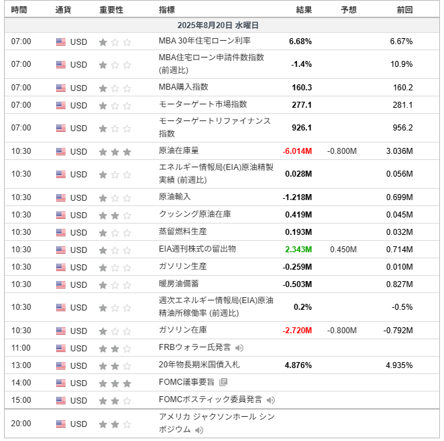Open FRBウォラー氏発言 event
This screenshot has height=441, width=444.
(195, 347)
